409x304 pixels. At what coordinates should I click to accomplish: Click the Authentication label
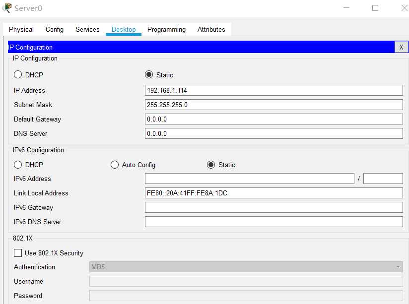click(34, 267)
